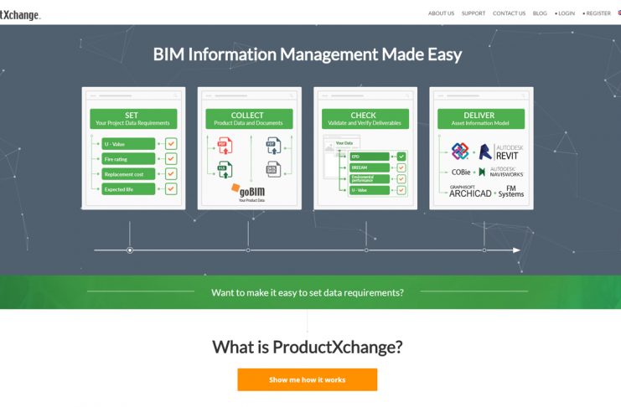Toggle the Expected life checkbox
Image resolution: width=621 pixels, height=407 pixels.
171,189
